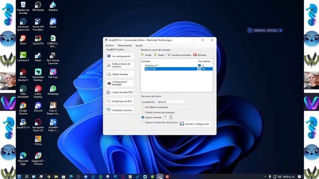Open Fall Guys desktop icon

tap(53, 74)
